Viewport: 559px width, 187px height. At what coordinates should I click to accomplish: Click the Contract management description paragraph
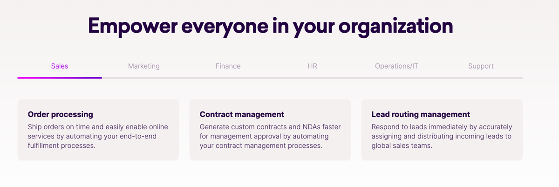click(270, 136)
